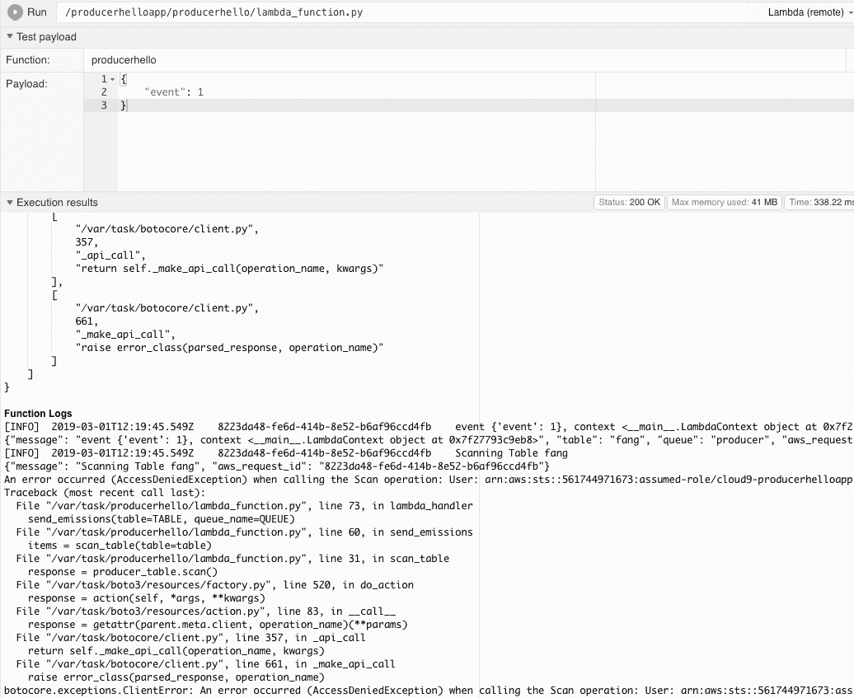The width and height of the screenshot is (854, 698).
Task: Click the "line 60, in send_emissions" trace line
Action: click(245, 532)
